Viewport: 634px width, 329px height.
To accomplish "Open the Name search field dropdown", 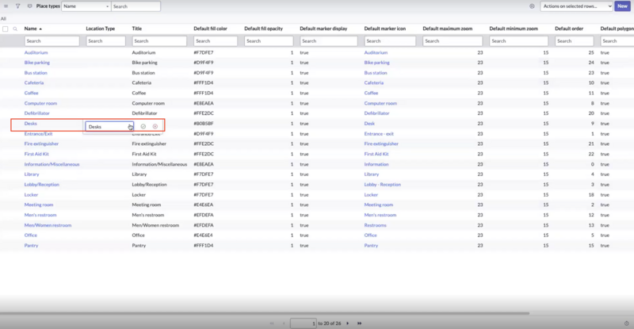I will (x=86, y=6).
